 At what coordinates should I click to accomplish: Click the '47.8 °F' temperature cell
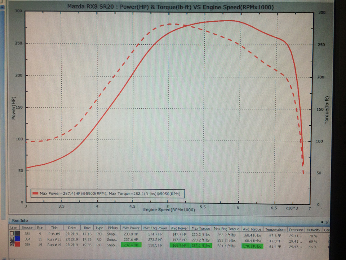pyautogui.click(x=275, y=241)
